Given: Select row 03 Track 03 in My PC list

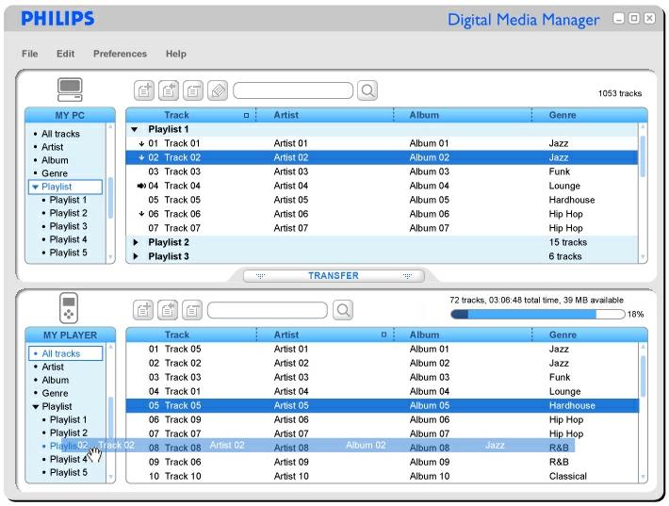Looking at the screenshot, I should pyautogui.click(x=382, y=171).
